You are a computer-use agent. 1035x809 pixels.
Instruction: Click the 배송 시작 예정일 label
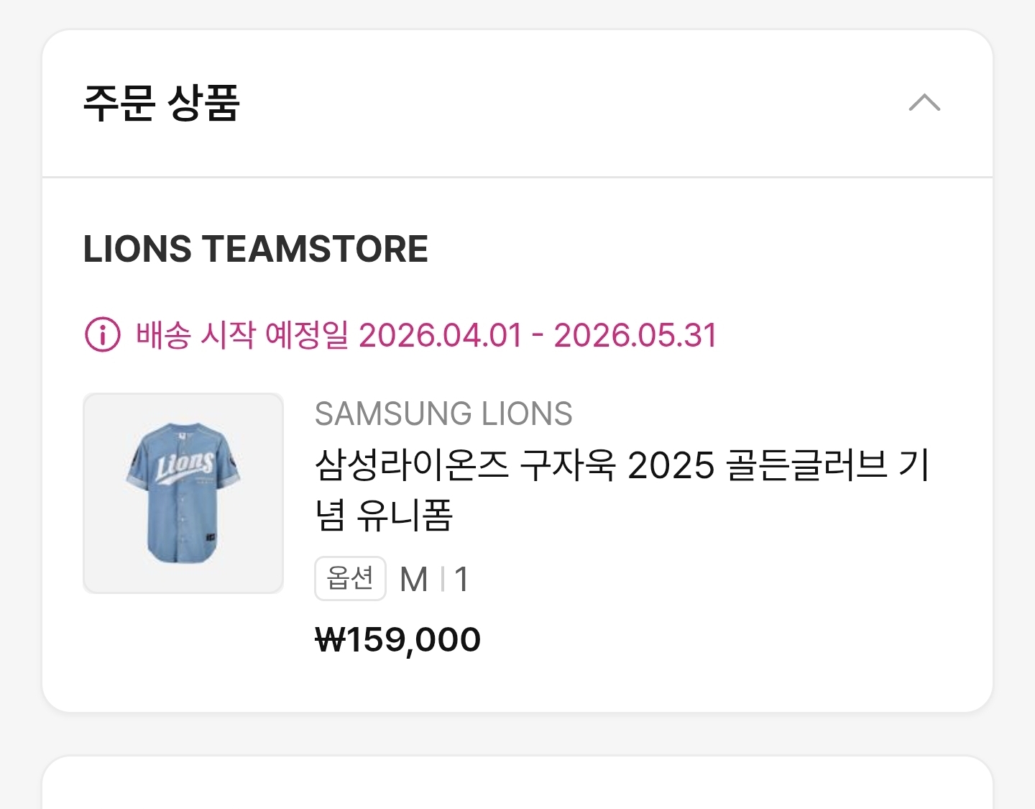coord(241,336)
